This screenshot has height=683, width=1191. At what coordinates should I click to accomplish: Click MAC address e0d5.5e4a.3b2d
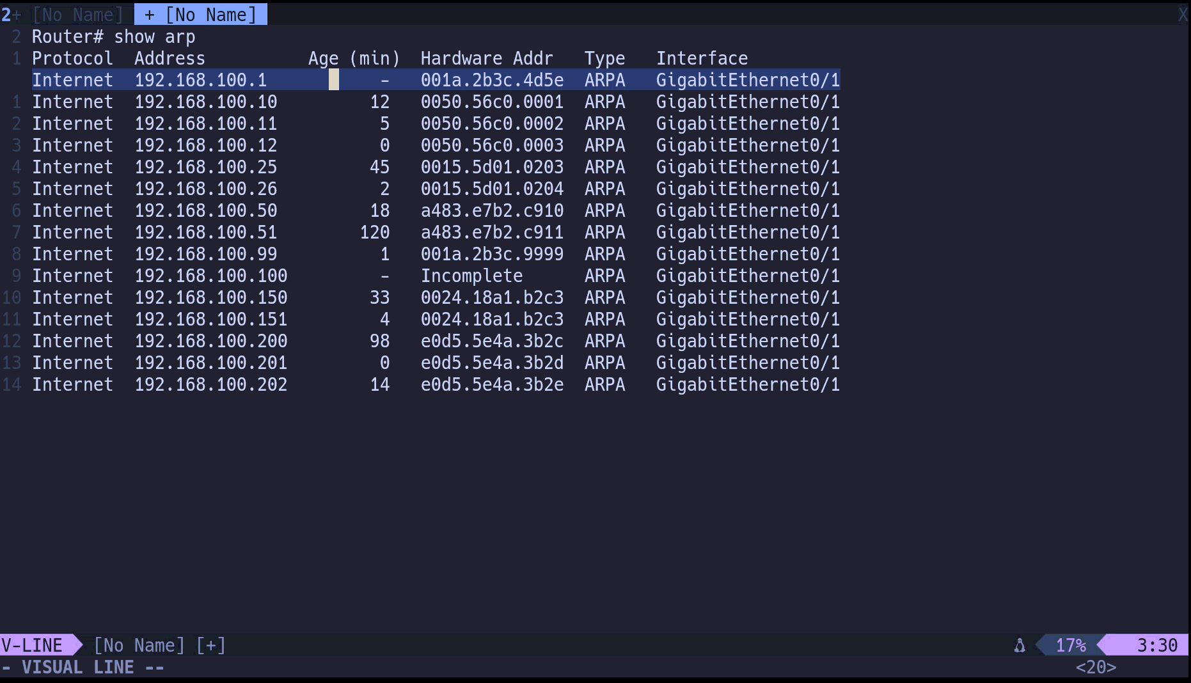tap(492, 363)
